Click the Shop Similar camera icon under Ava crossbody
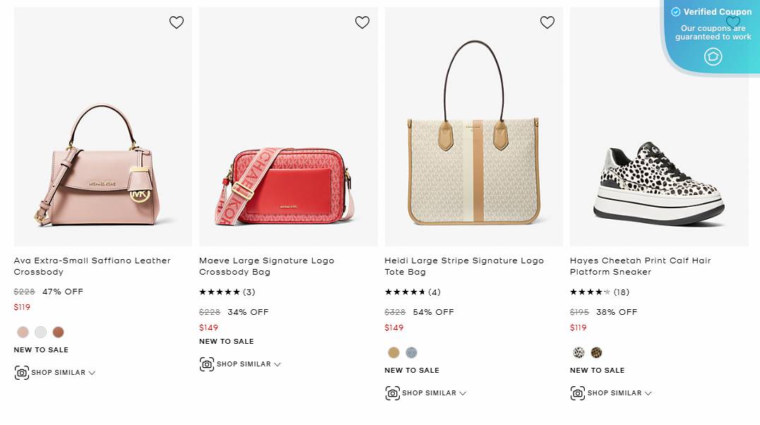The height and width of the screenshot is (425, 760). click(21, 372)
